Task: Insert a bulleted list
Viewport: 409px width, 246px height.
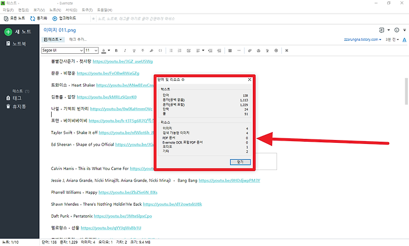Action: point(171,50)
